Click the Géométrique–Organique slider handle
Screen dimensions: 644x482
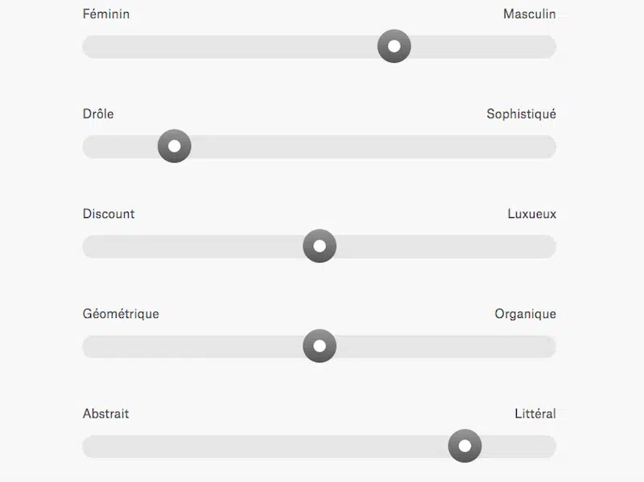[320, 347]
